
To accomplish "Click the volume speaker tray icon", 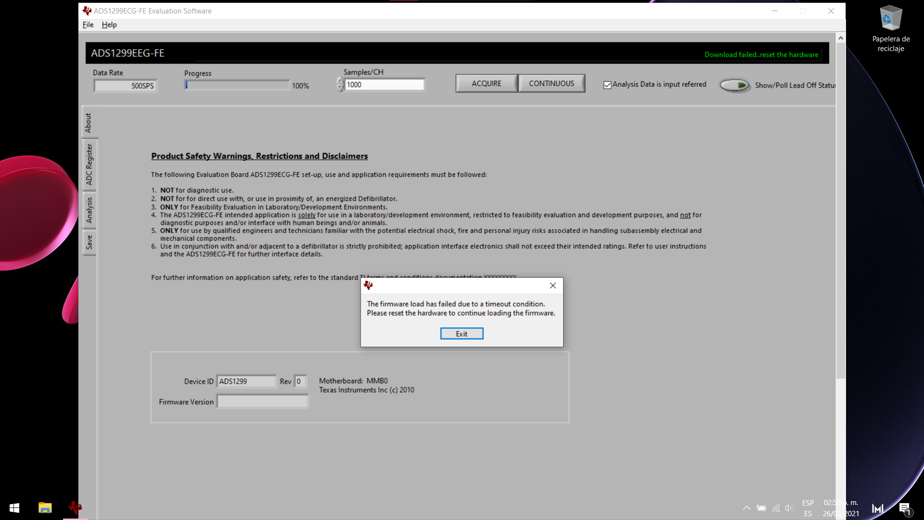I will coord(789,508).
